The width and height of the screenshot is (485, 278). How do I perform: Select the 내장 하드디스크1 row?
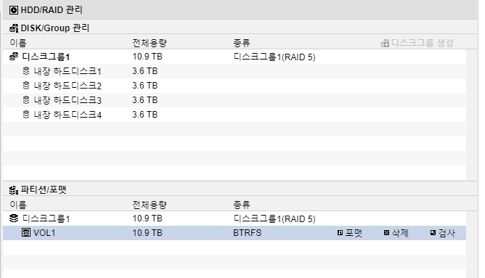tap(235, 71)
